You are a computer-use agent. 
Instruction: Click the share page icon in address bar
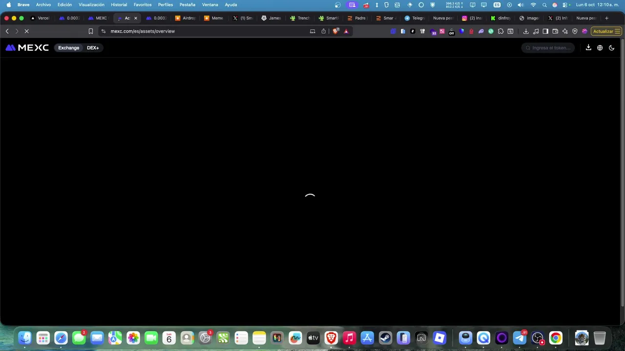(323, 31)
